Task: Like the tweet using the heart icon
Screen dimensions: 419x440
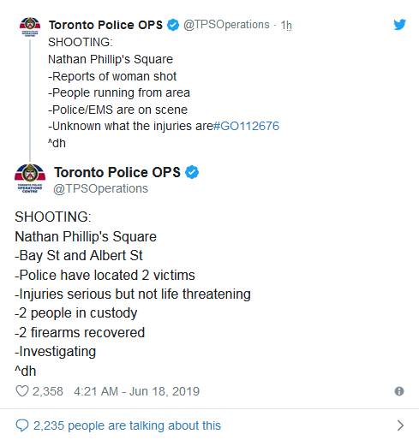Action: click(x=22, y=391)
